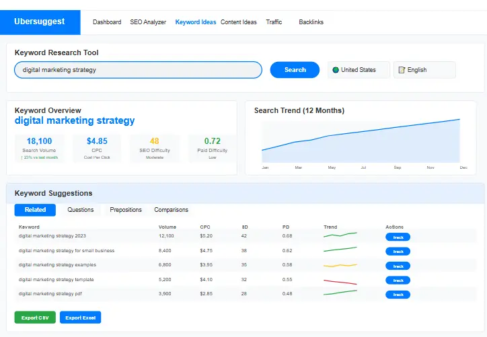487x337 pixels.
Task: Sort by the Volume column header
Action: (x=167, y=227)
